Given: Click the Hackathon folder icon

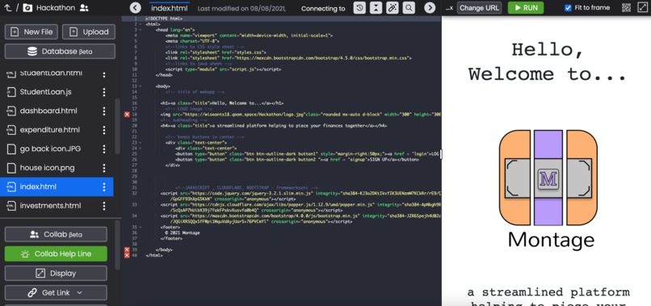Looking at the screenshot, I should [x=27, y=7].
